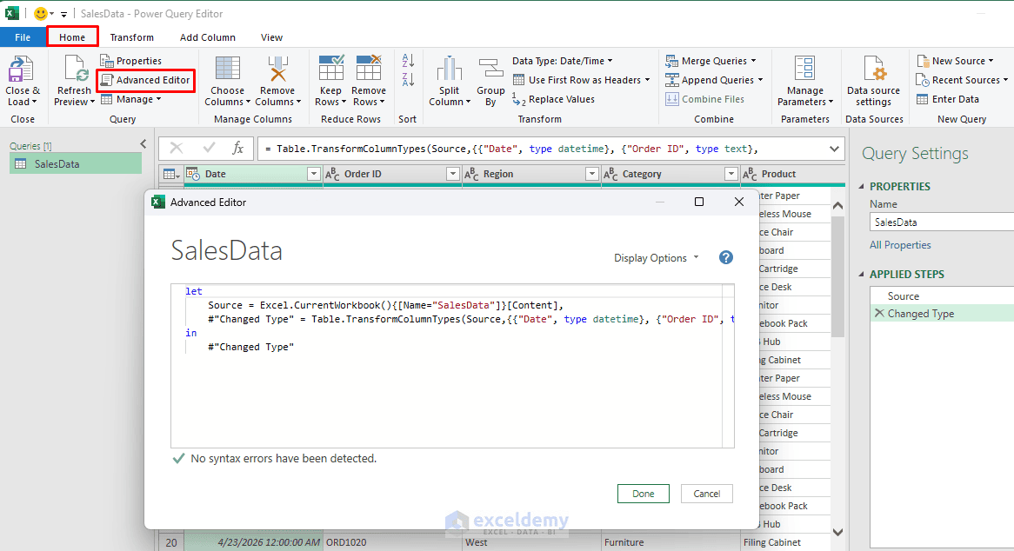Screen dimensions: 1014x551
Task: Click the data grid scroll up arrow
Action: (x=837, y=205)
